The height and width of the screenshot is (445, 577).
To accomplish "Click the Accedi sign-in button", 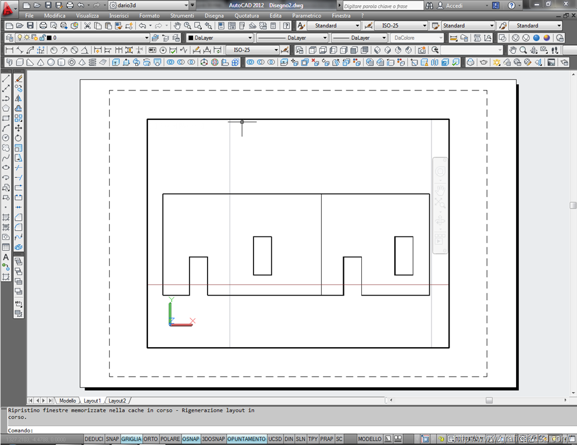I will pos(454,5).
